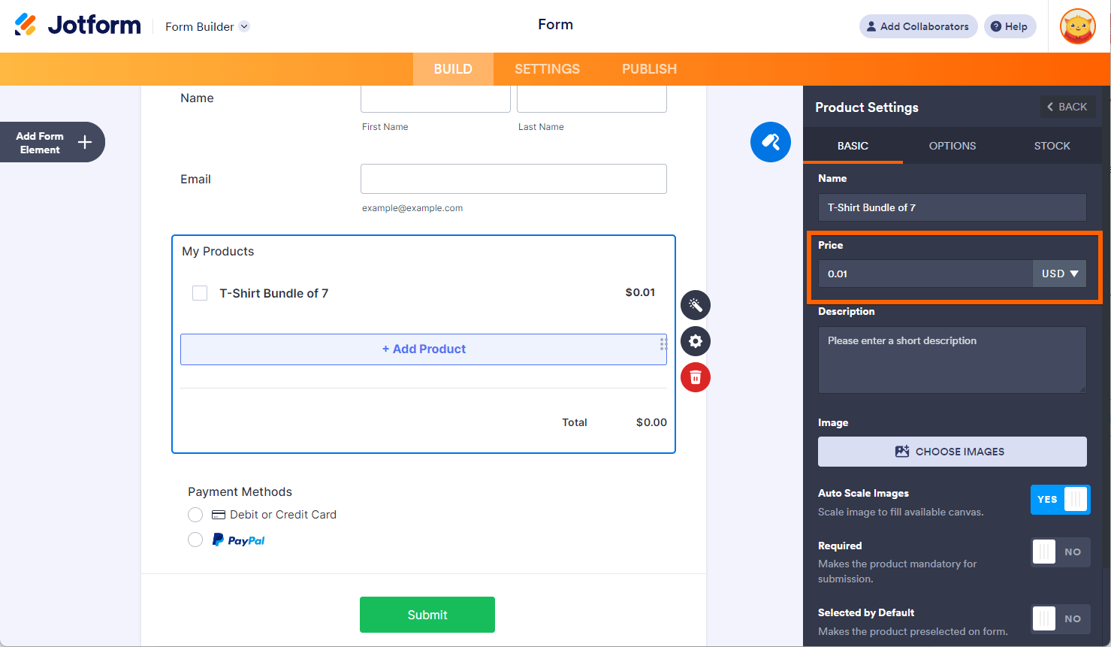Click the PayPal logo
The height and width of the screenshot is (647, 1111).
[238, 540]
